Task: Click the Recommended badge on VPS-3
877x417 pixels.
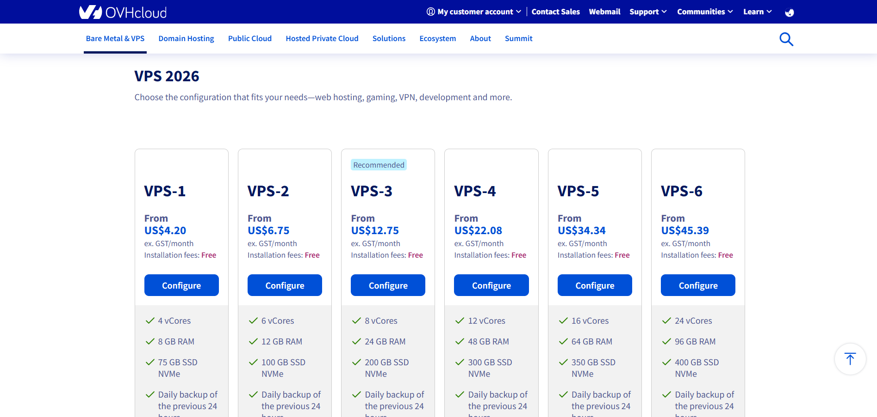Action: pos(379,165)
